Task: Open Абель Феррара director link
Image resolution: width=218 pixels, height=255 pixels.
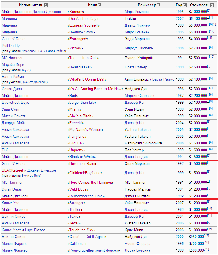Action: click(138, 244)
